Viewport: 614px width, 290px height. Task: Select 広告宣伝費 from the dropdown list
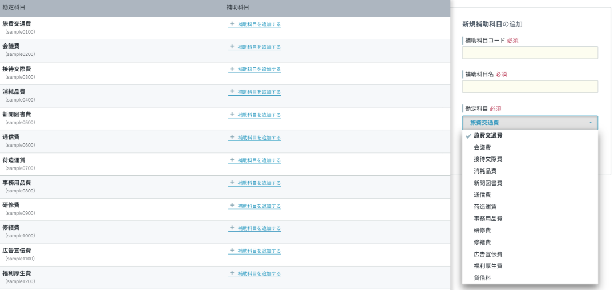(530, 255)
